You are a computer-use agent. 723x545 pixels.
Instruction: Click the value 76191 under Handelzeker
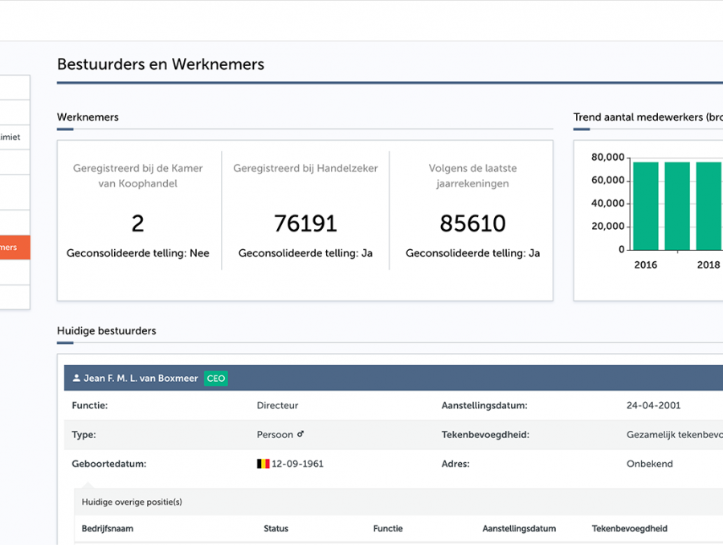click(x=305, y=223)
